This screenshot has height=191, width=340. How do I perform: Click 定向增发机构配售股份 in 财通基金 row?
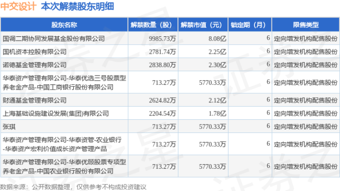pos(306,100)
